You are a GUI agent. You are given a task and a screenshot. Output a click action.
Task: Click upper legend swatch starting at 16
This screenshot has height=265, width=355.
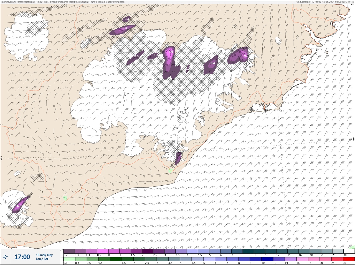point(304,251)
